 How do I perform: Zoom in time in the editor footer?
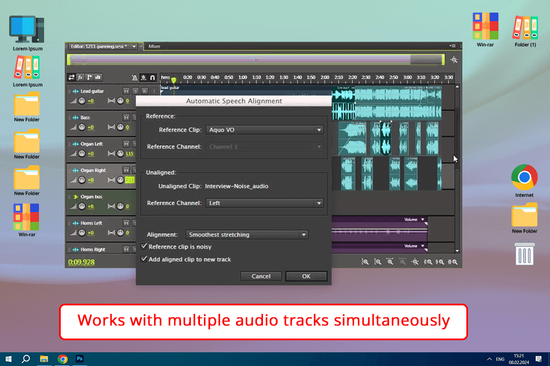click(390, 262)
